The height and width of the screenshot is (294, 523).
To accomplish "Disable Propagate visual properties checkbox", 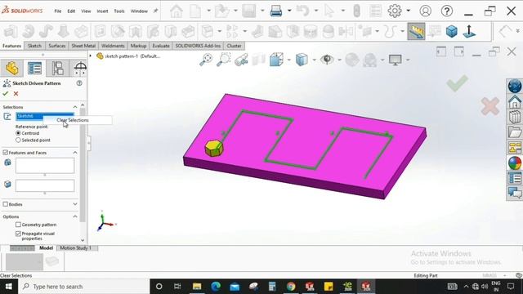I will click(x=18, y=234).
